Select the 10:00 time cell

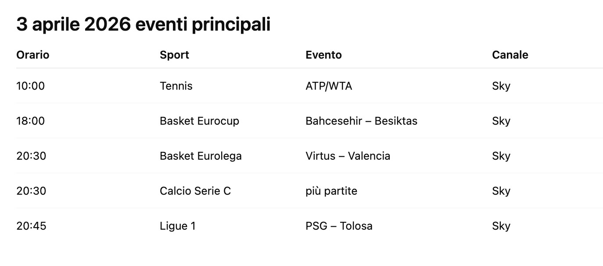click(30, 86)
